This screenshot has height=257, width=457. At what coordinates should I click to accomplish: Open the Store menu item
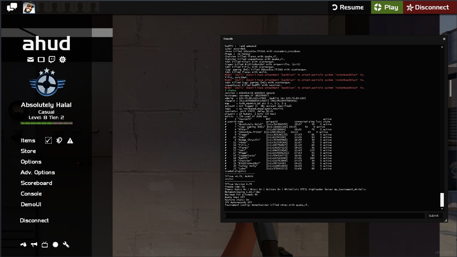pyautogui.click(x=28, y=151)
